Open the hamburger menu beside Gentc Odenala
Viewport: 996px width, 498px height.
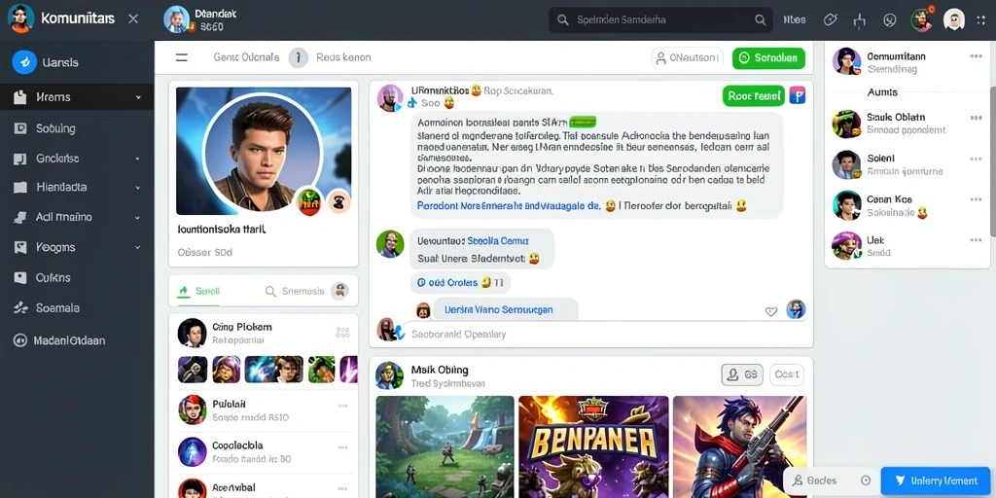182,57
